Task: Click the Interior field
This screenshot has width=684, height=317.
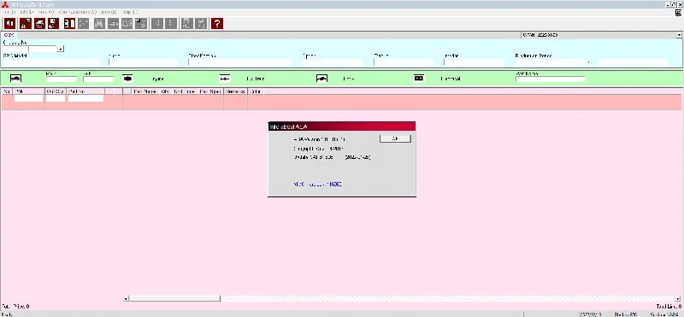Action: pyautogui.click(x=475, y=62)
